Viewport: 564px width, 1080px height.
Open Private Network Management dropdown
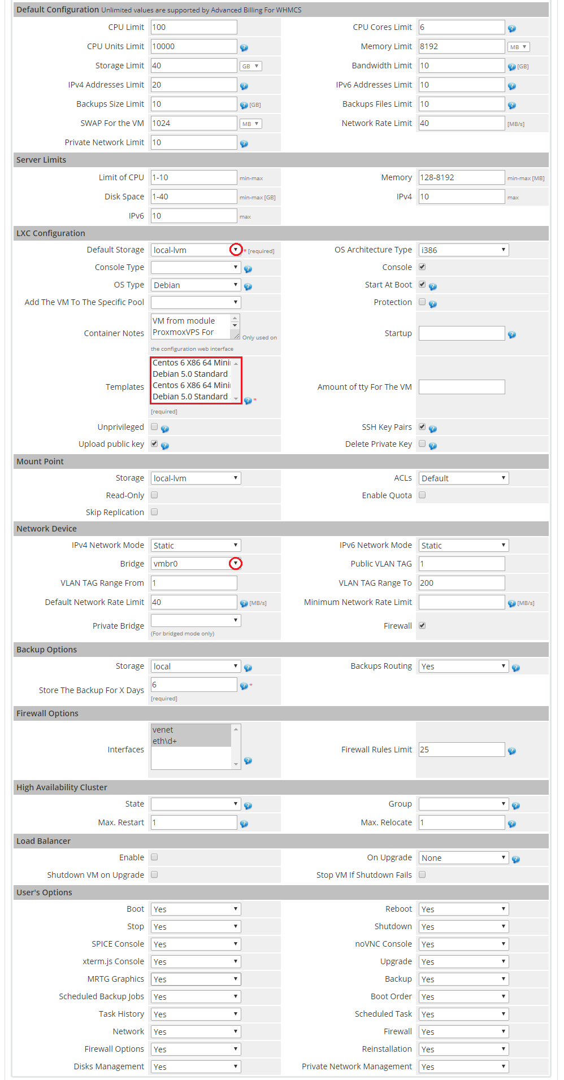point(463,1066)
